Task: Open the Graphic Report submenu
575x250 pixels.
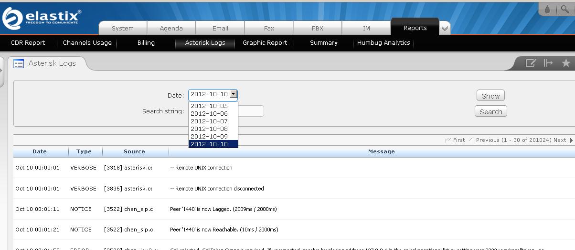Action: [x=265, y=43]
